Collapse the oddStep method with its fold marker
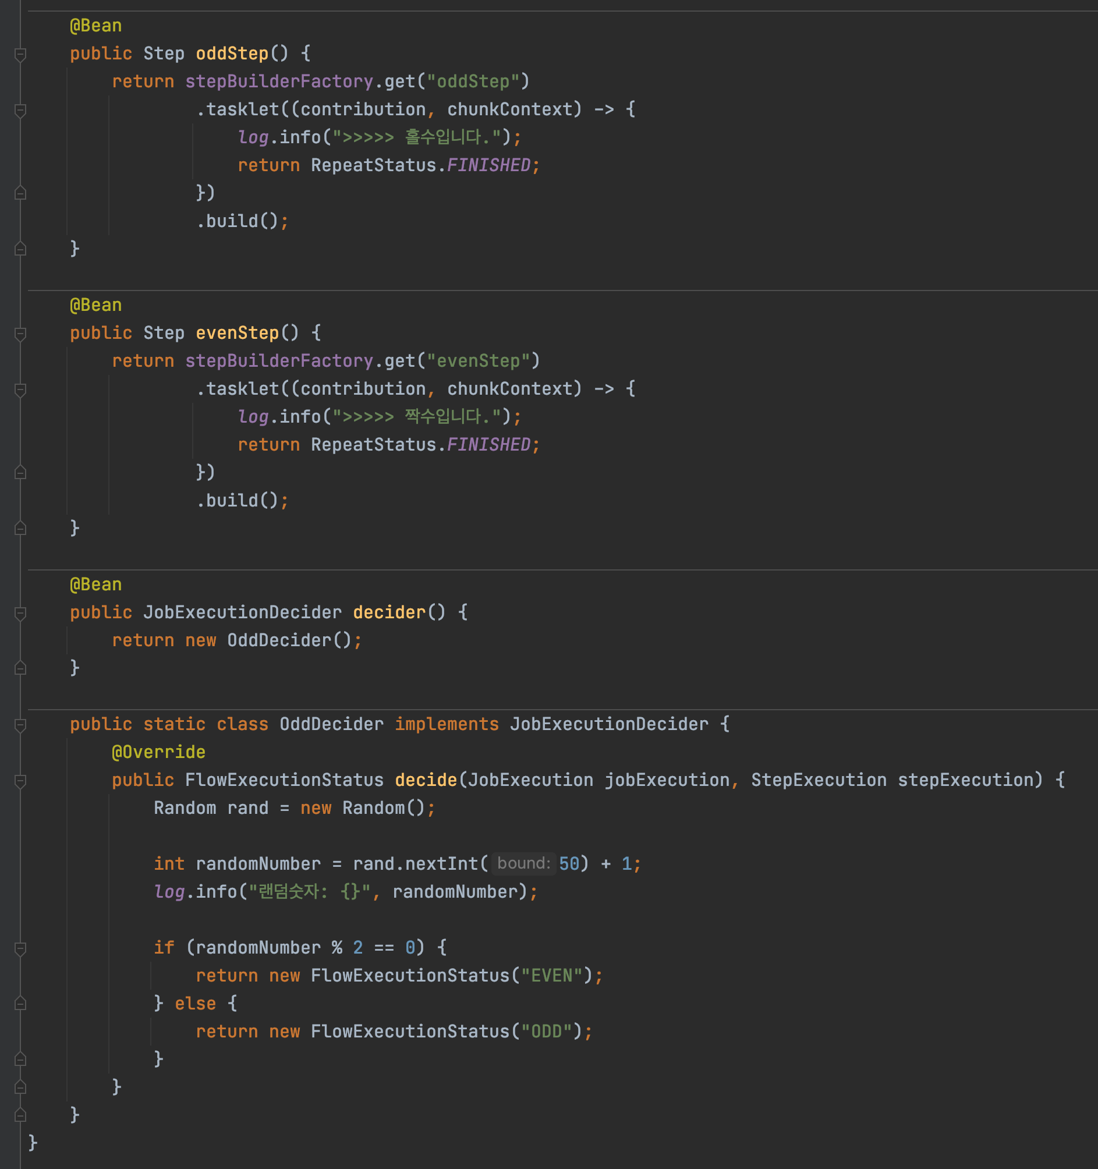 (20, 55)
